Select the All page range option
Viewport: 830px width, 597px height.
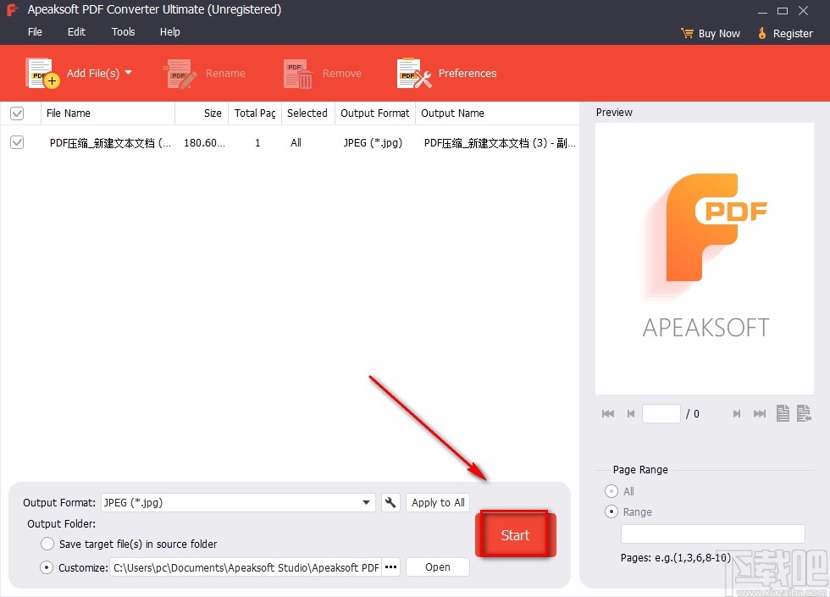[x=610, y=491]
